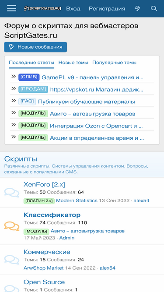
Task: Click the Коммерческие forum bubble icon
Action: [x=12, y=260]
